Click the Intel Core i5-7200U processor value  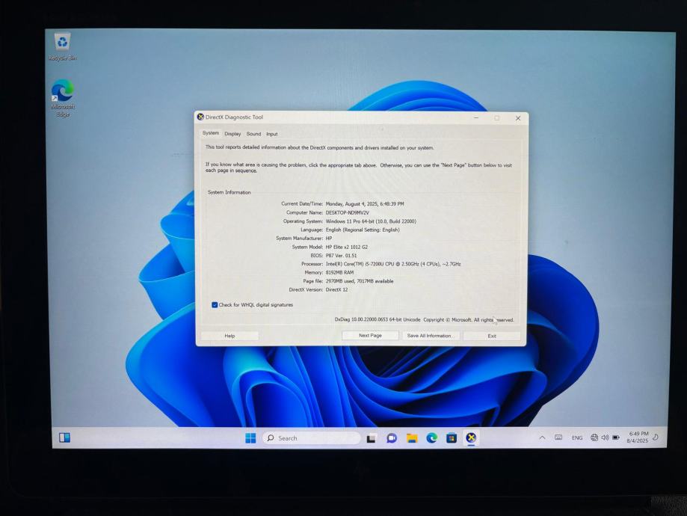[x=393, y=264]
